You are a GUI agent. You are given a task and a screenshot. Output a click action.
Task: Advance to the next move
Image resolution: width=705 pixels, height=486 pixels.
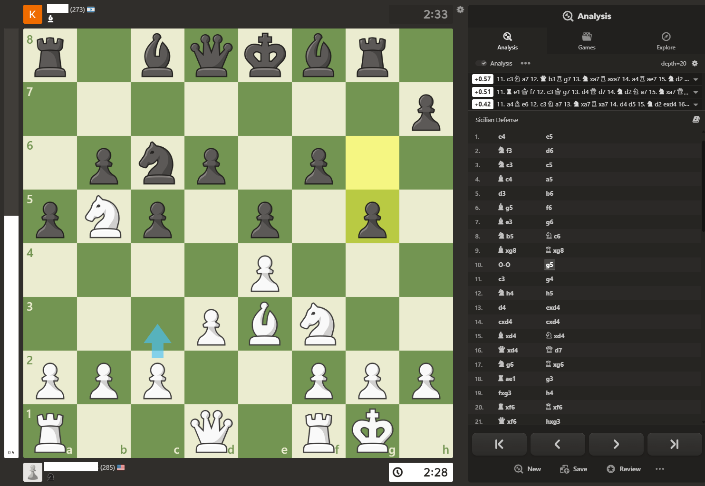tap(616, 444)
